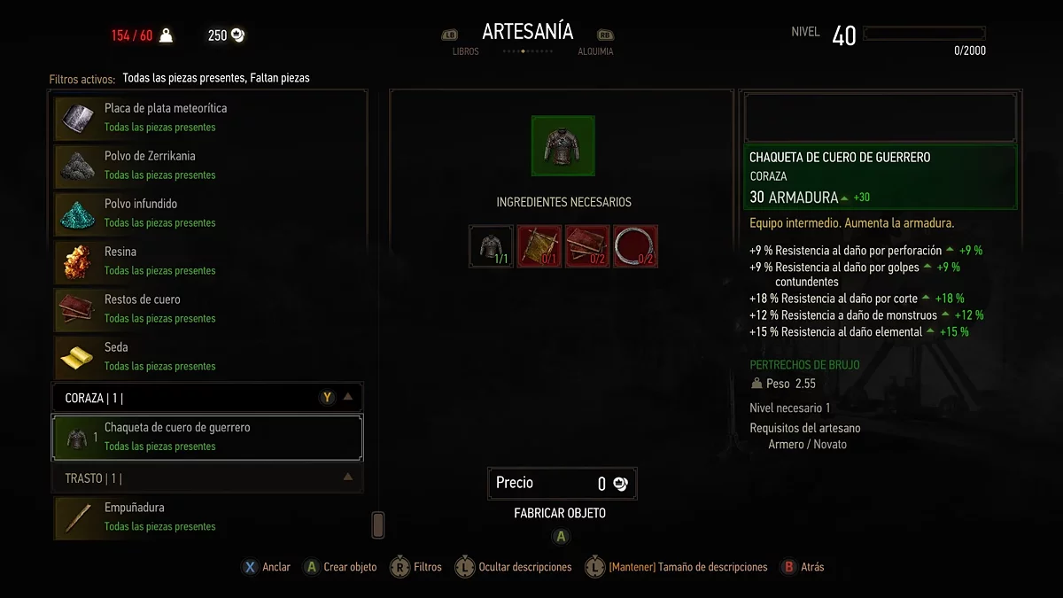Click the Y button on the CORAZA header
Image resolution: width=1063 pixels, height=598 pixels.
pyautogui.click(x=327, y=398)
